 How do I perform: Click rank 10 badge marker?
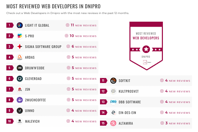(10, 121)
